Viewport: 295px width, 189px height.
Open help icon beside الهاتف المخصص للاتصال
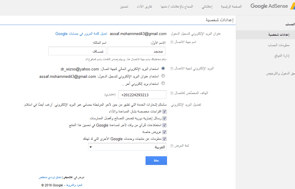pos(171,93)
